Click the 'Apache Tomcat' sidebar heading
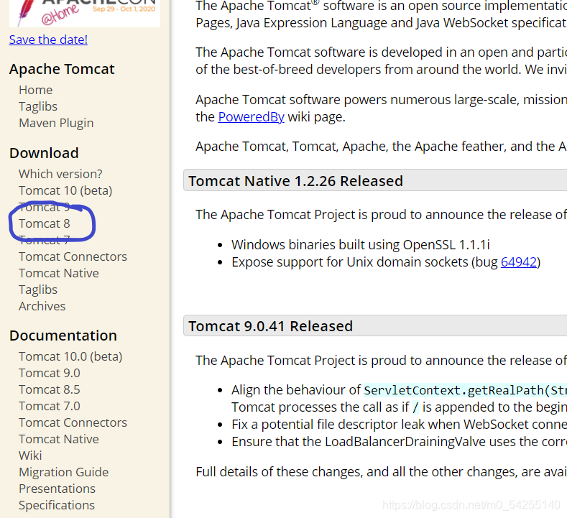 click(62, 69)
